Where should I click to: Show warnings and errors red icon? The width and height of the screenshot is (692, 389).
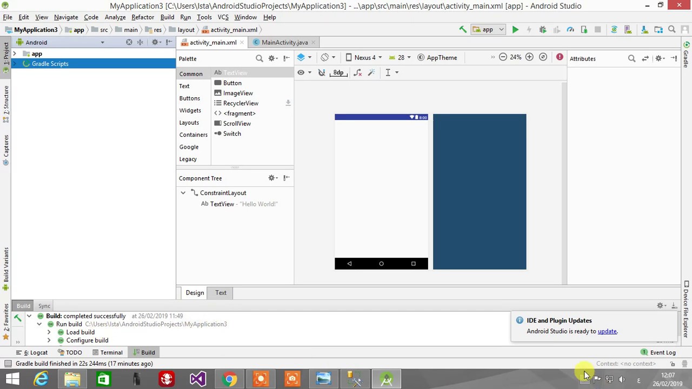pyautogui.click(x=560, y=57)
